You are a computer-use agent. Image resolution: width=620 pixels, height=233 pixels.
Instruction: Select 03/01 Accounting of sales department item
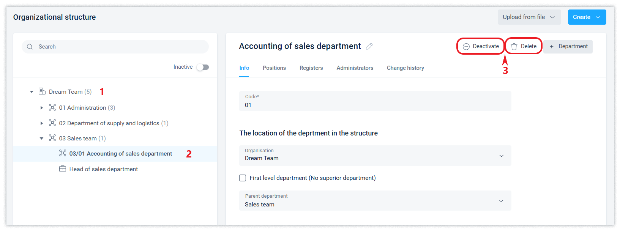coord(120,154)
